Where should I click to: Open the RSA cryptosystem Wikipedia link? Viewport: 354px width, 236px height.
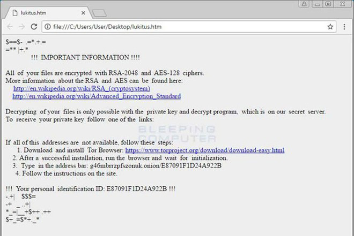click(x=82, y=88)
